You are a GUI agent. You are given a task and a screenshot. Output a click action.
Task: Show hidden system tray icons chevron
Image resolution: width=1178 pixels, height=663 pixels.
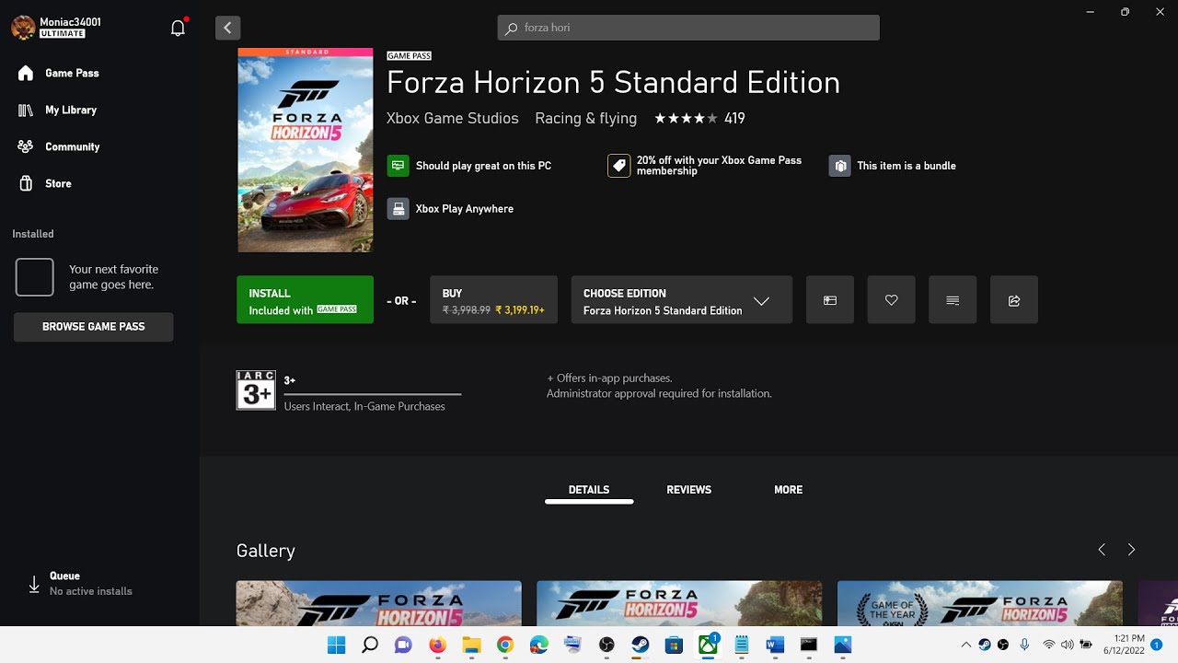tap(965, 645)
